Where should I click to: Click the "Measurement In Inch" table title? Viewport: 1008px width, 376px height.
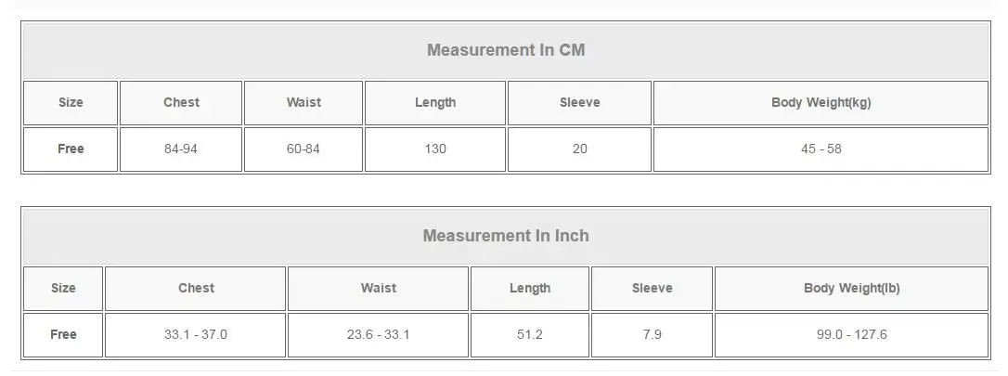click(x=506, y=236)
